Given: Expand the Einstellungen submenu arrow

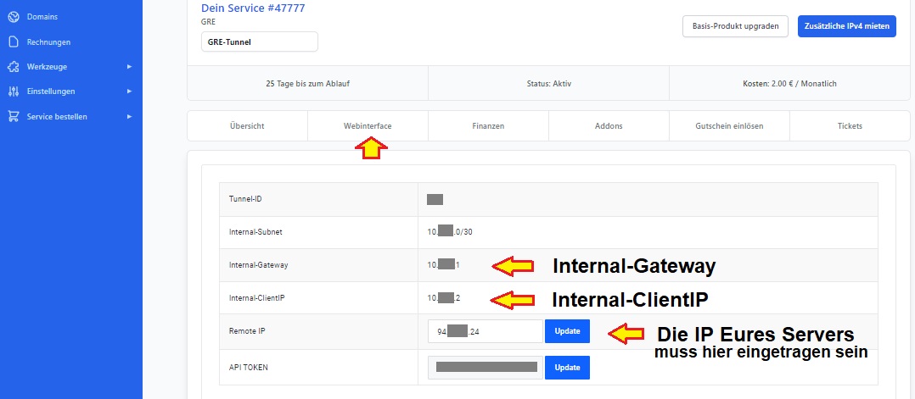Looking at the screenshot, I should [x=129, y=91].
